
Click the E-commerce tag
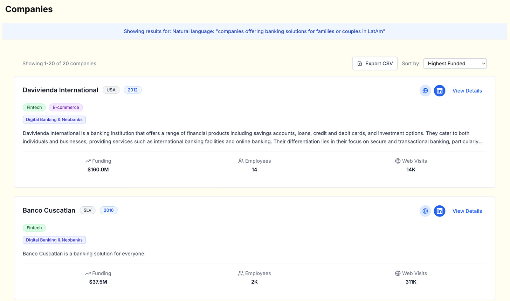tap(66, 108)
